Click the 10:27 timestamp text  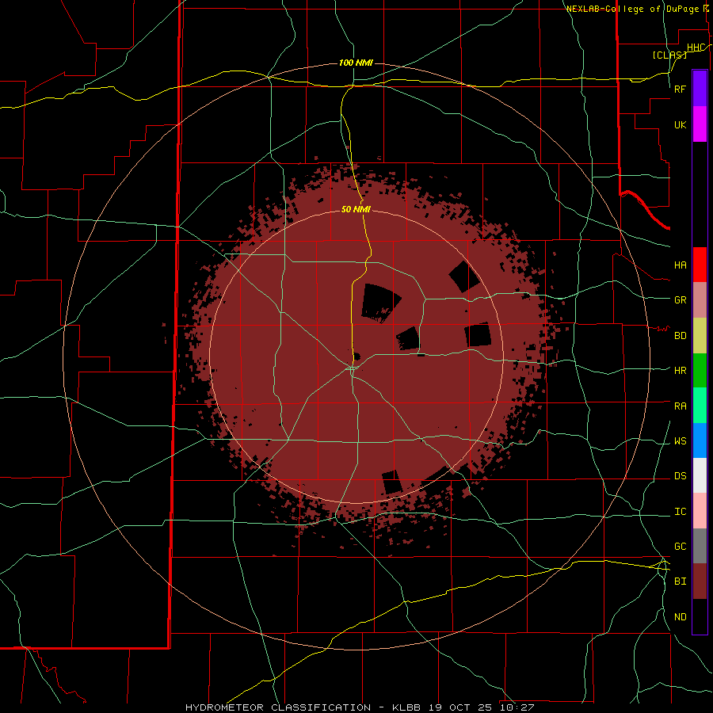click(517, 707)
